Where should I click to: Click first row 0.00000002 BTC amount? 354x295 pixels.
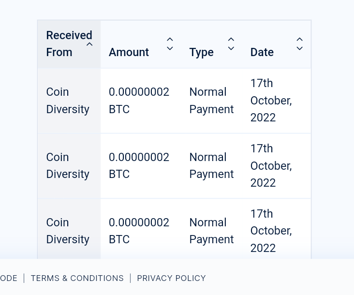[139, 101]
